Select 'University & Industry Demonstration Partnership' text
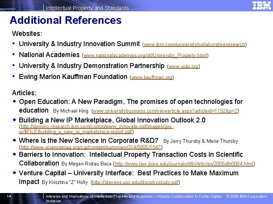The image size is (273, 204). click(x=92, y=66)
